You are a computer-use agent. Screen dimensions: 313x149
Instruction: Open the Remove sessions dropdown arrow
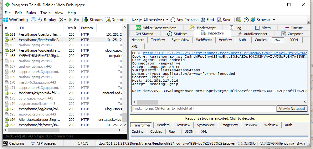(65, 20)
